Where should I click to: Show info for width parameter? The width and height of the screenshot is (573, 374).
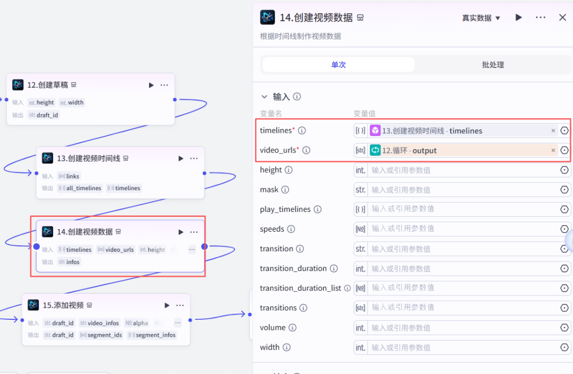pos(287,347)
